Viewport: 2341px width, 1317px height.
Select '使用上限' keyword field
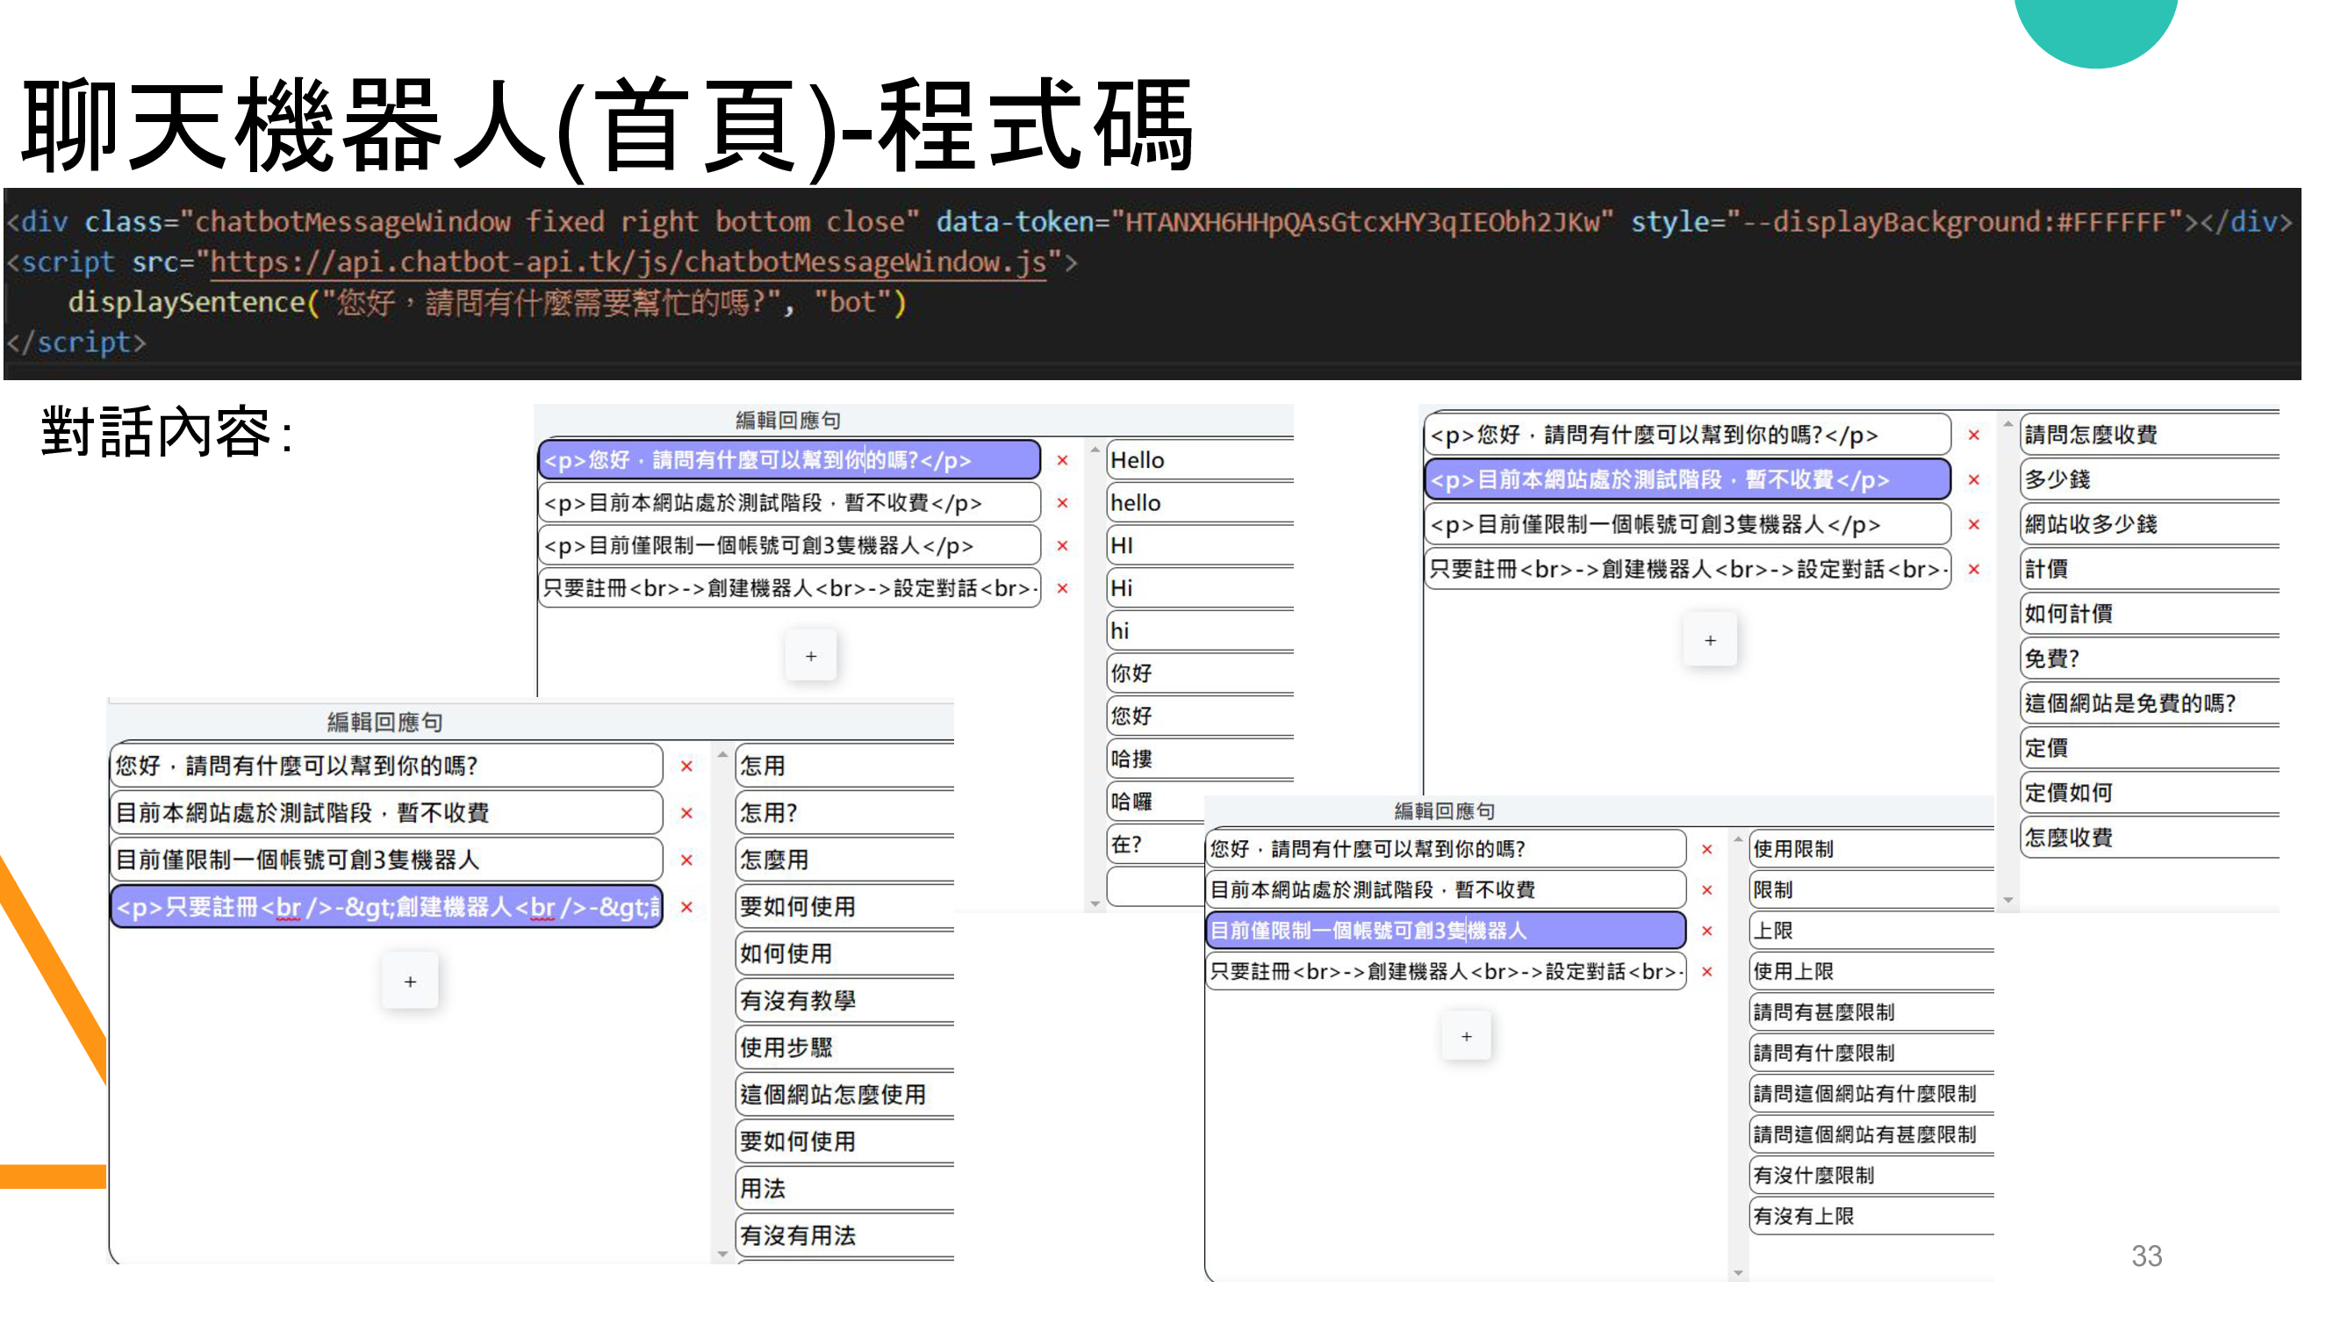pos(1871,972)
